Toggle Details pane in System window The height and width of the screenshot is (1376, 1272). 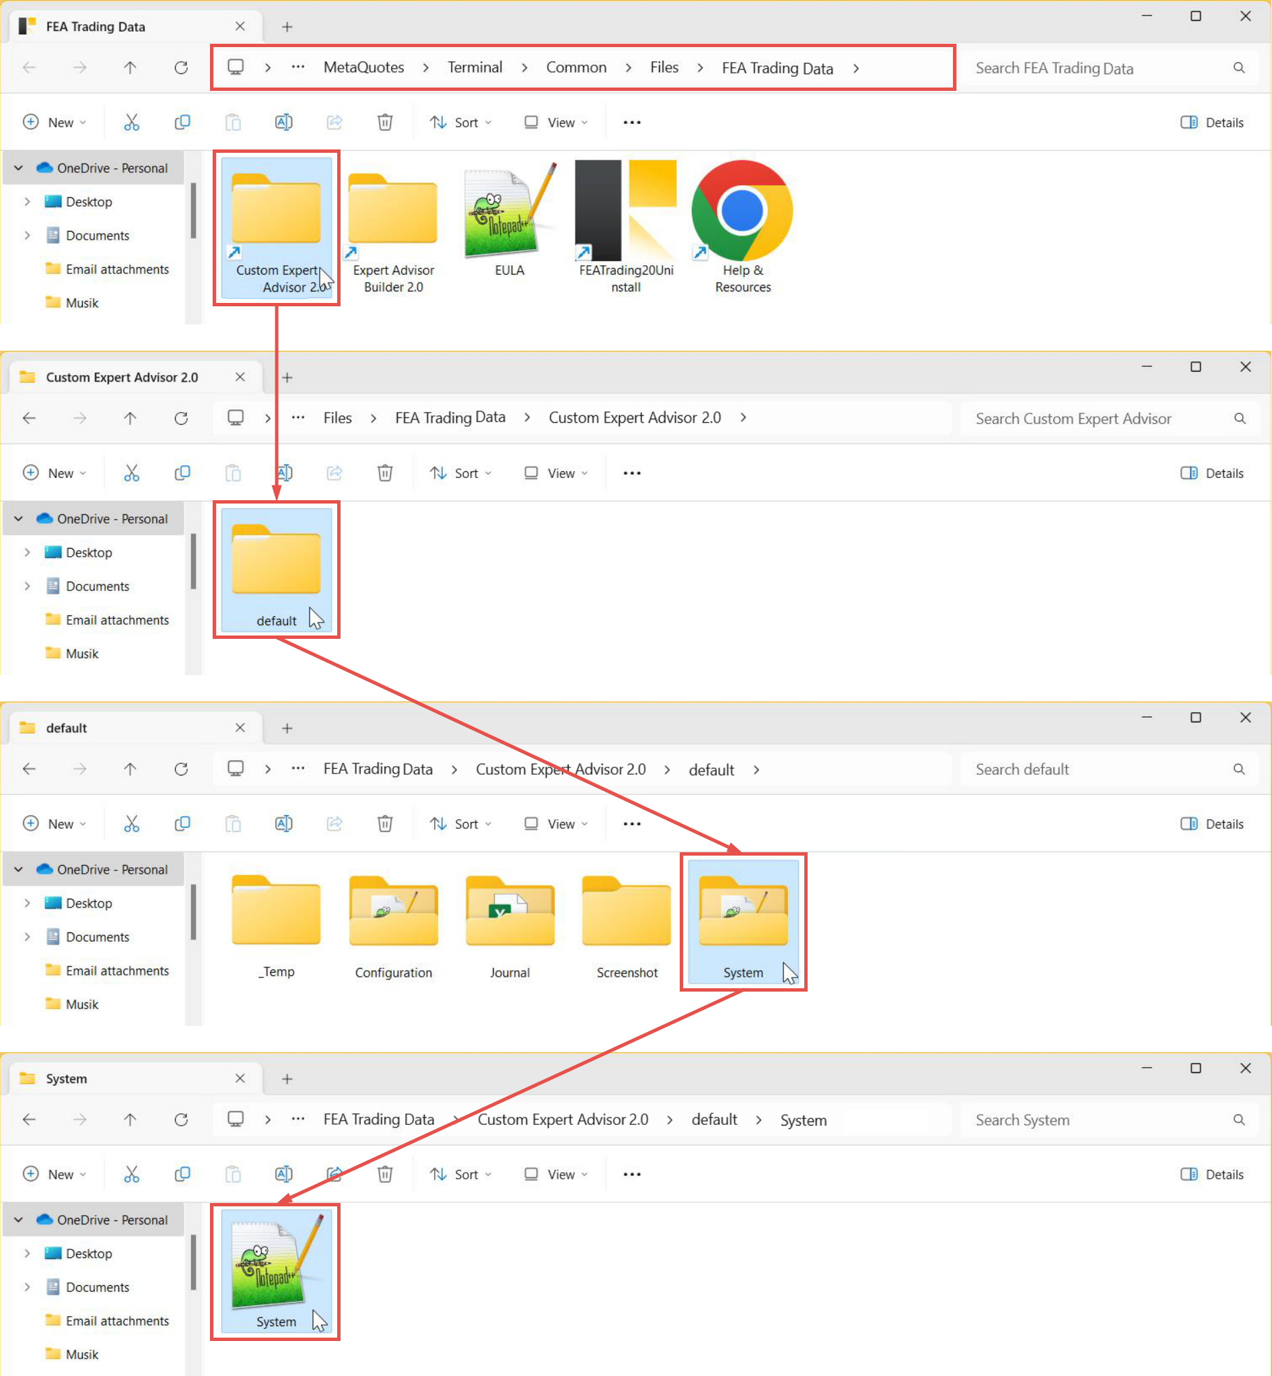click(1212, 1173)
